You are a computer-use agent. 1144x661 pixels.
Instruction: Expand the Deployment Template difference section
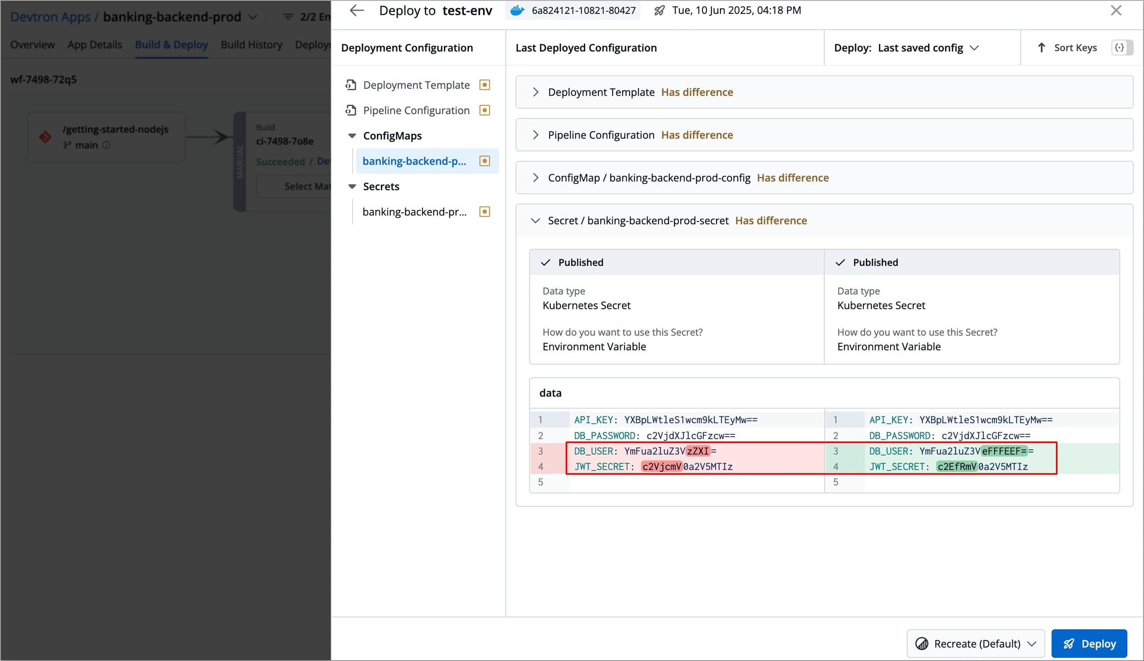(535, 92)
